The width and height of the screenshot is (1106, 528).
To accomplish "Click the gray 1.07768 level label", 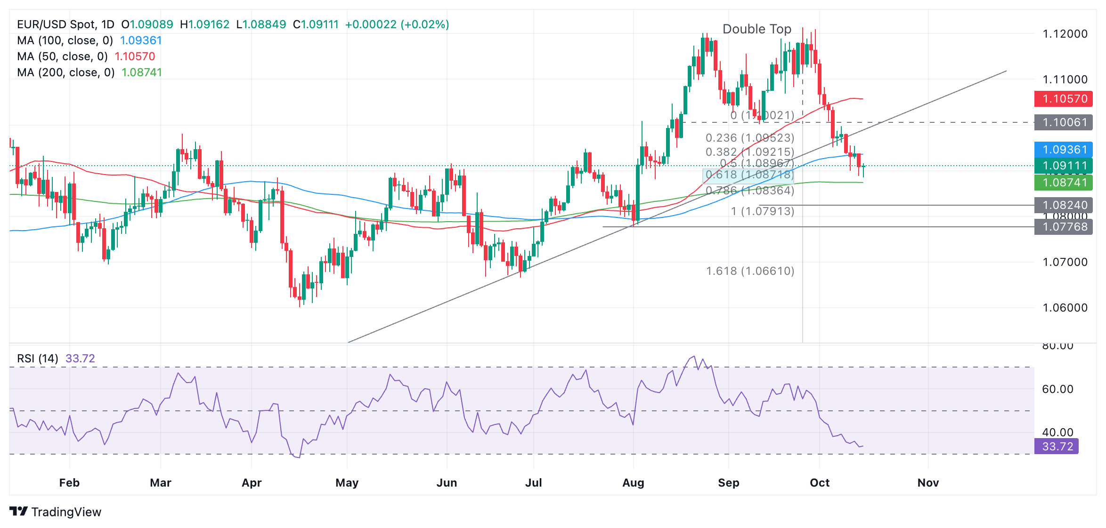I will tap(1063, 227).
